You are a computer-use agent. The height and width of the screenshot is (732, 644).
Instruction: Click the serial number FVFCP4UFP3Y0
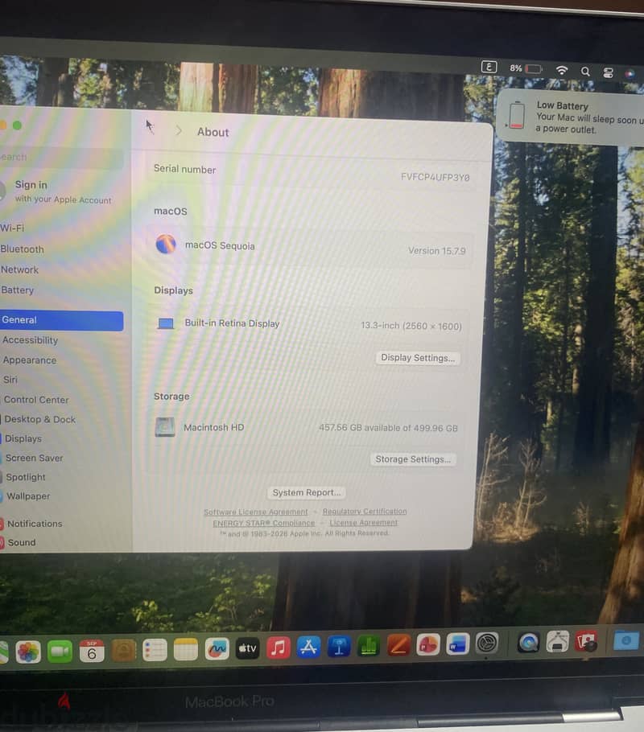435,178
